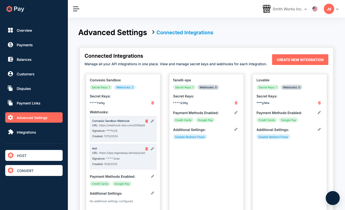Click the app.tagadapay.dev webhook URL

coord(122,153)
